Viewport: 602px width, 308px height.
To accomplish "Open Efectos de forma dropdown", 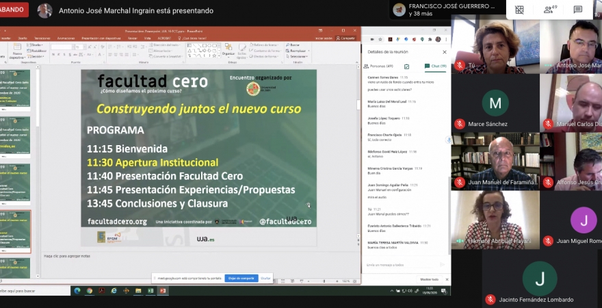I will [265, 56].
